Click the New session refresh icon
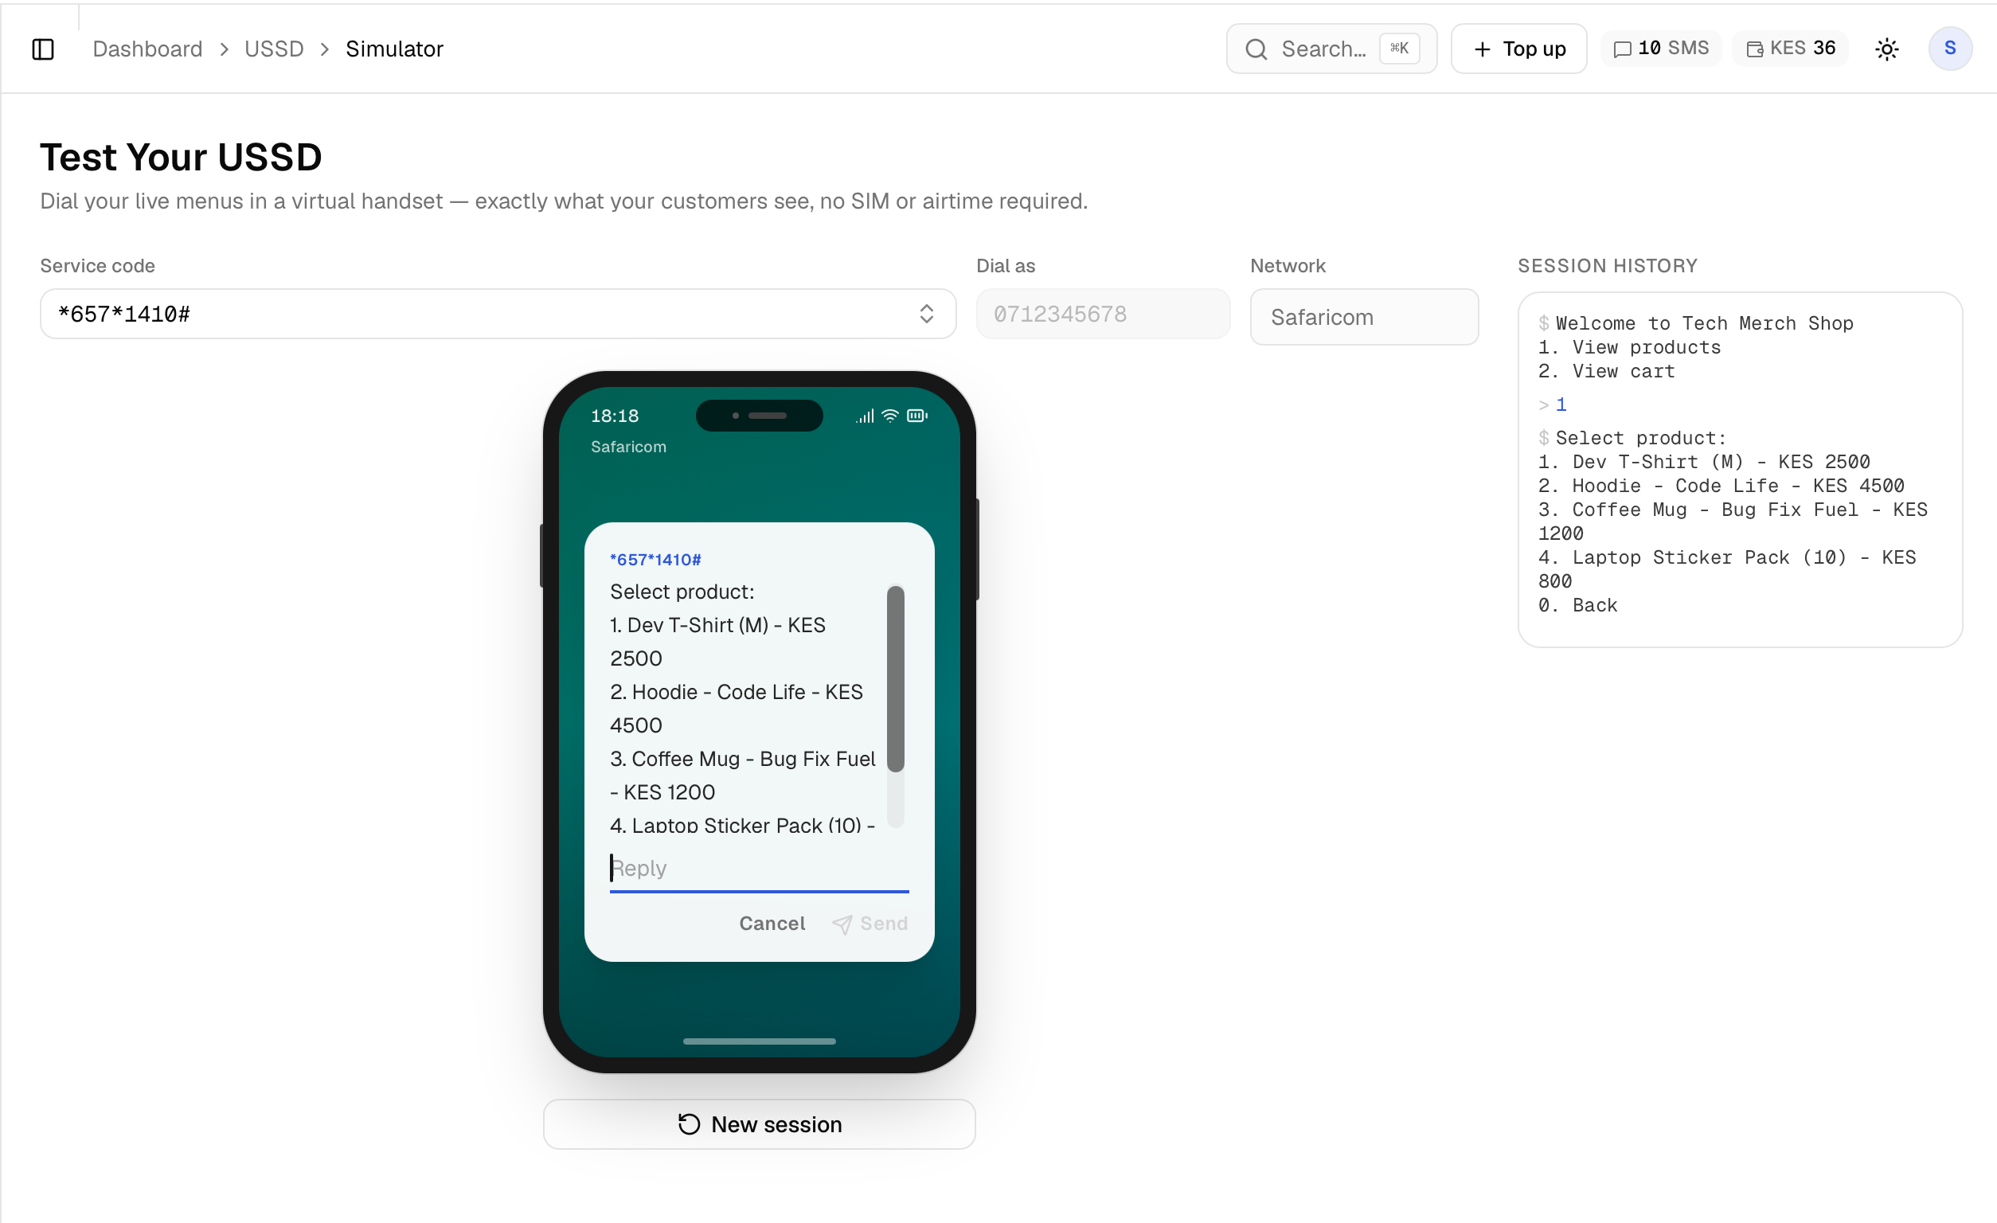The height and width of the screenshot is (1223, 1997). (689, 1124)
